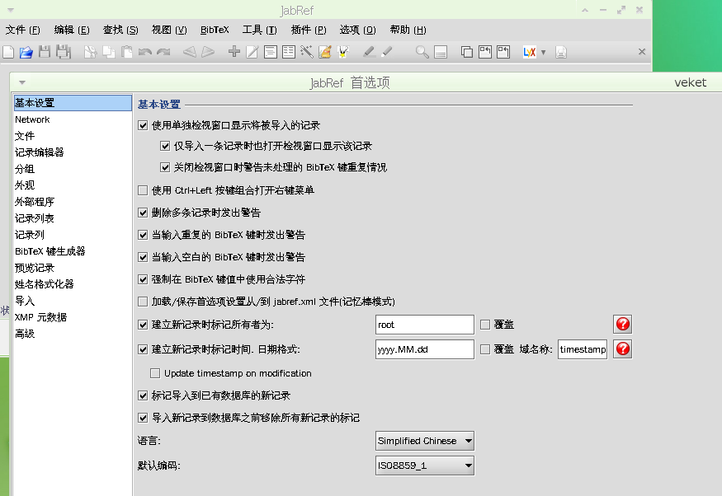Select XMP 元数据 preferences category
Viewport: 722px width, 496px height.
coord(73,317)
